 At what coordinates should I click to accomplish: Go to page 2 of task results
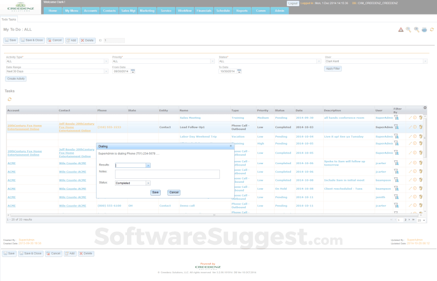[x=406, y=220]
